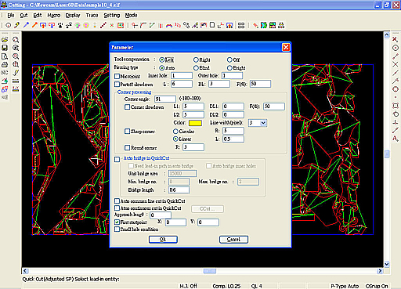Enable the Corner slowdown checkbox
Screen dimensions: 401x289
[127, 107]
